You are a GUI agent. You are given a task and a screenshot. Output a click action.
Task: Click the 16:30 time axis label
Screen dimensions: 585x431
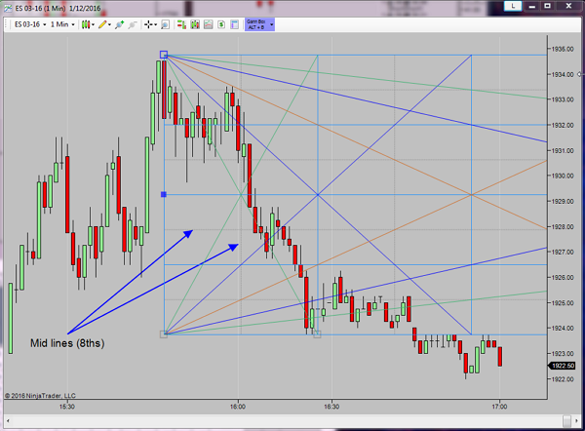click(331, 407)
